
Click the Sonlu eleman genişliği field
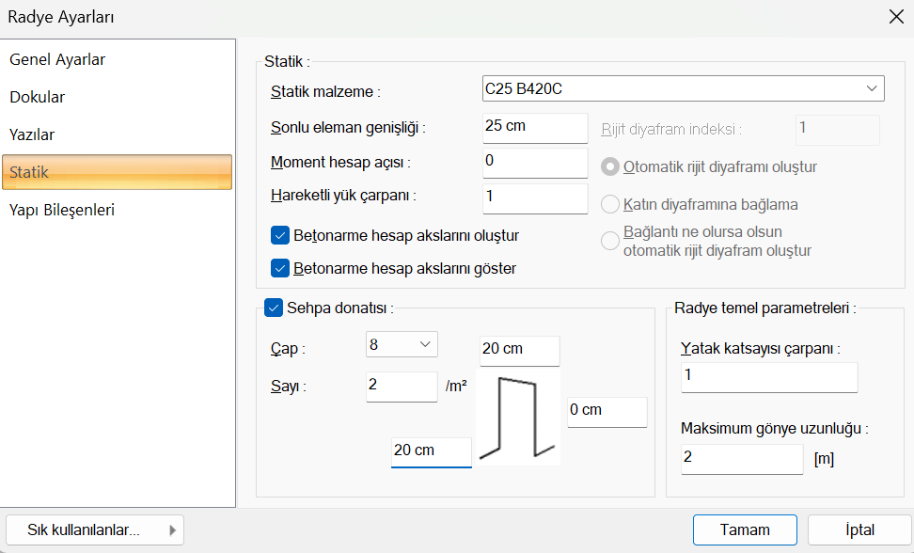pos(535,126)
